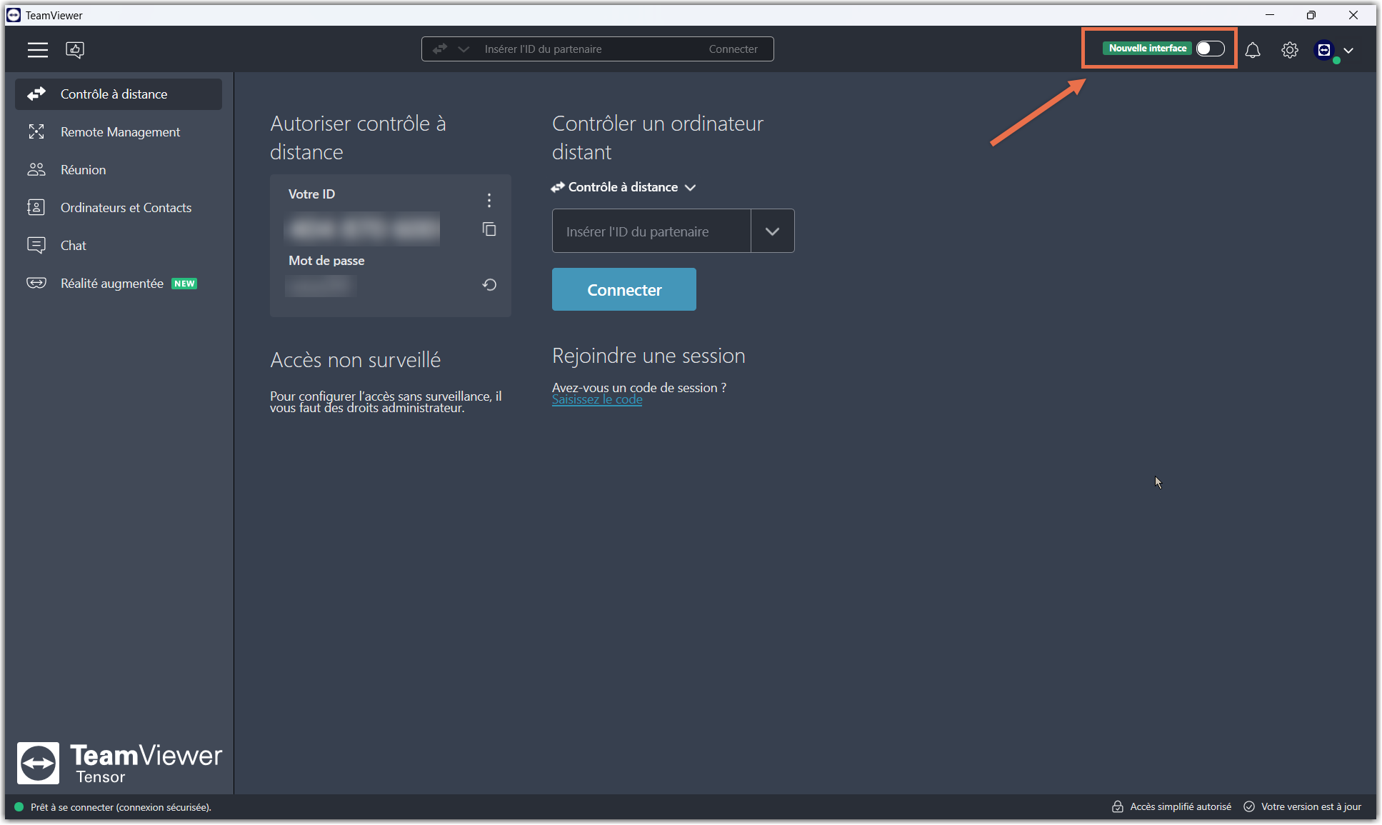
Task: Open the notifications bell icon
Action: [1253, 50]
